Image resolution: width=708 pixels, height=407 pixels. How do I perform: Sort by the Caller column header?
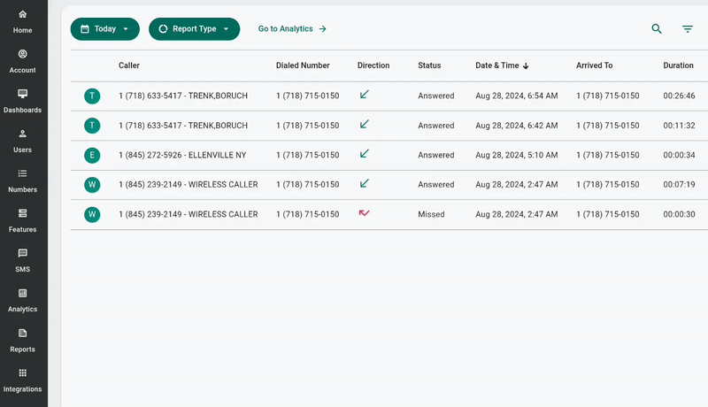tap(129, 65)
